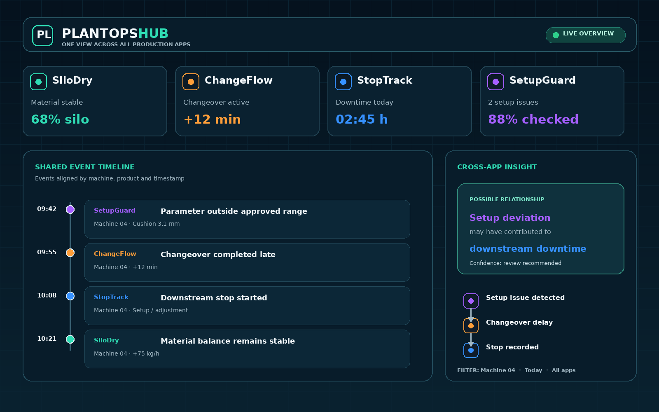
Task: Click the Machine 04 filter value
Action: [498, 370]
